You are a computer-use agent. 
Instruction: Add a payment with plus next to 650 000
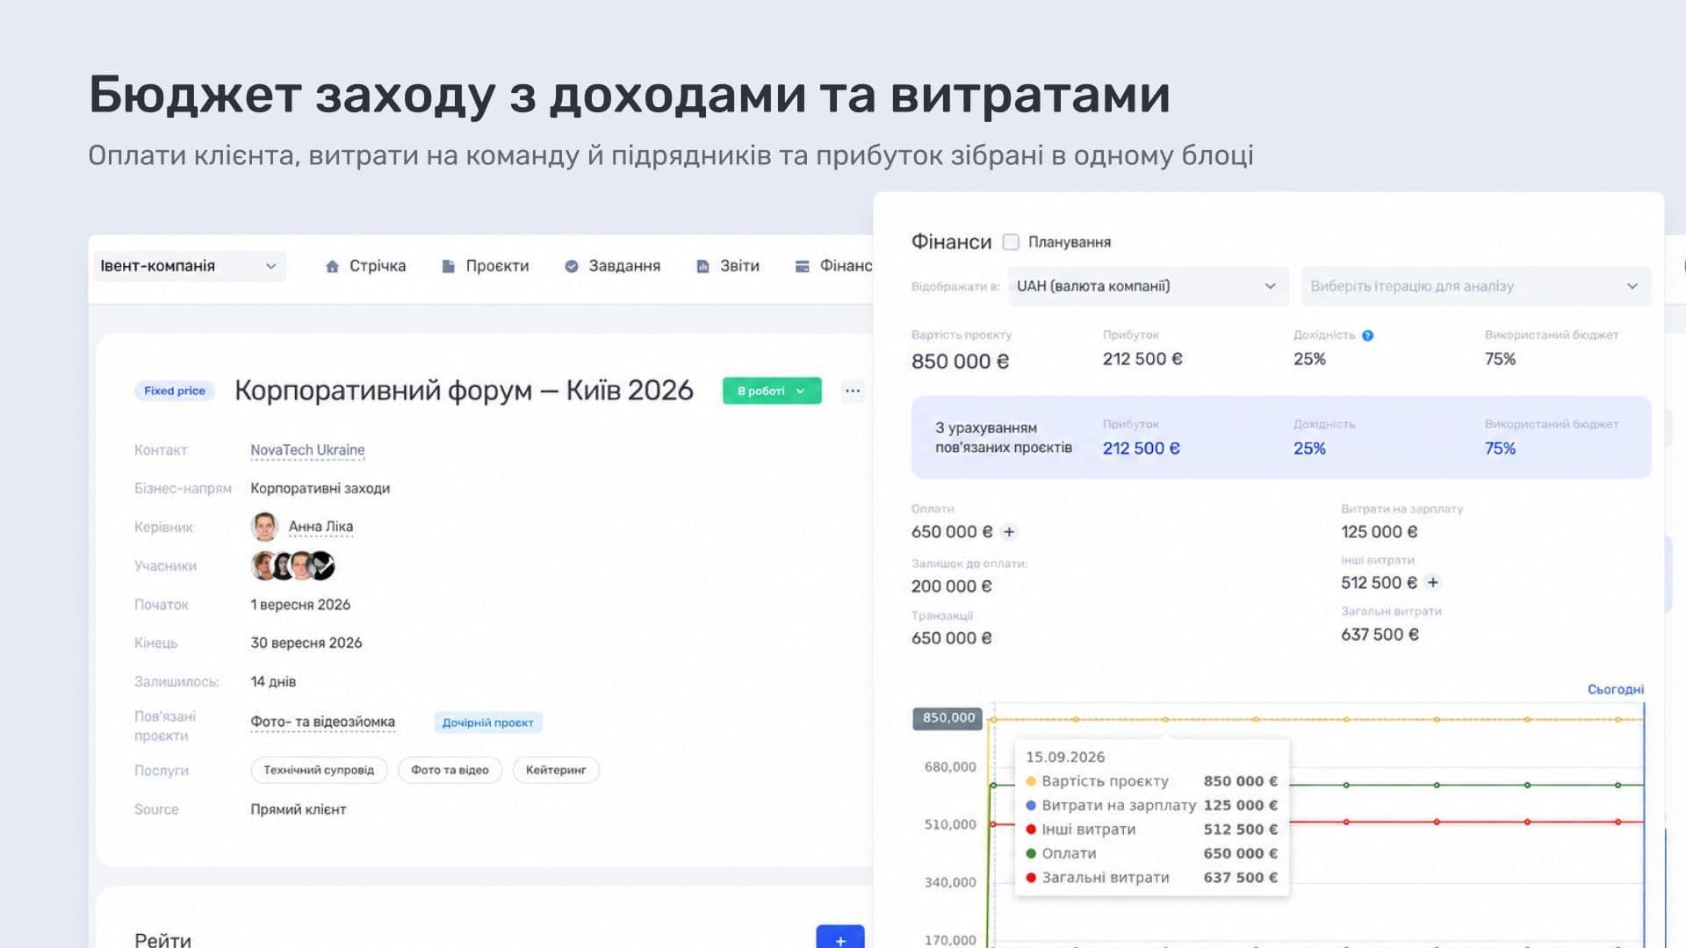point(1009,532)
